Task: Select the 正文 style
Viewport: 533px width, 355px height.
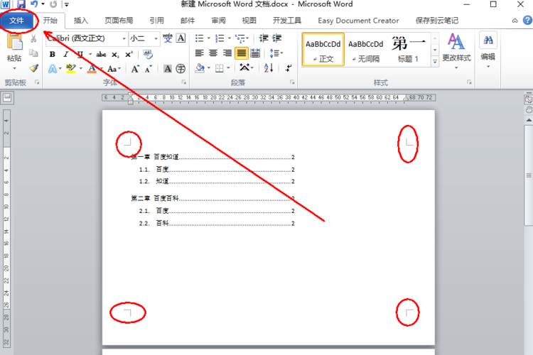Action: 323,50
